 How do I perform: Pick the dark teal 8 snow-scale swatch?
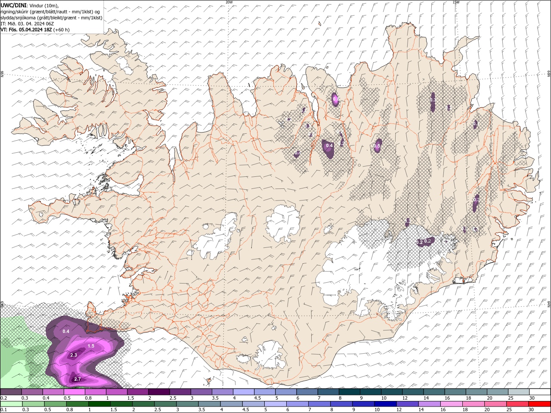point(349,392)
